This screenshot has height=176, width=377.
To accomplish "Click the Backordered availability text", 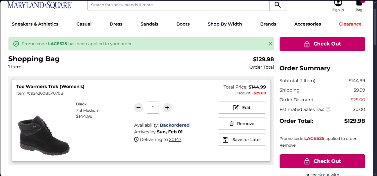I will pyautogui.click(x=175, y=125).
